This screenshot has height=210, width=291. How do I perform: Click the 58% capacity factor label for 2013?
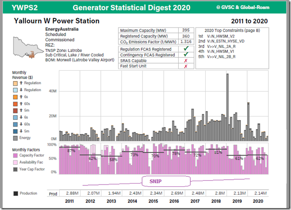point(113,159)
